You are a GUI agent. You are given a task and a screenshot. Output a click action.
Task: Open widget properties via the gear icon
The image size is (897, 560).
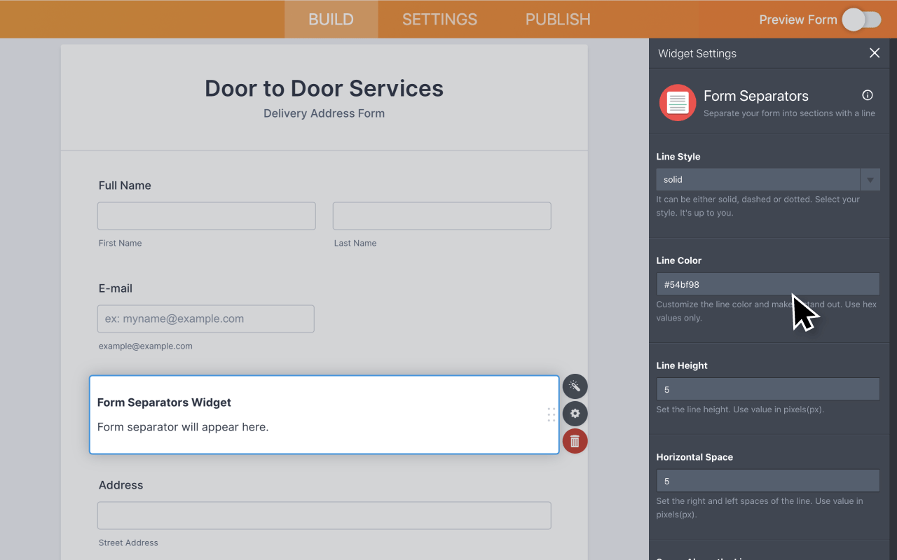click(x=575, y=414)
